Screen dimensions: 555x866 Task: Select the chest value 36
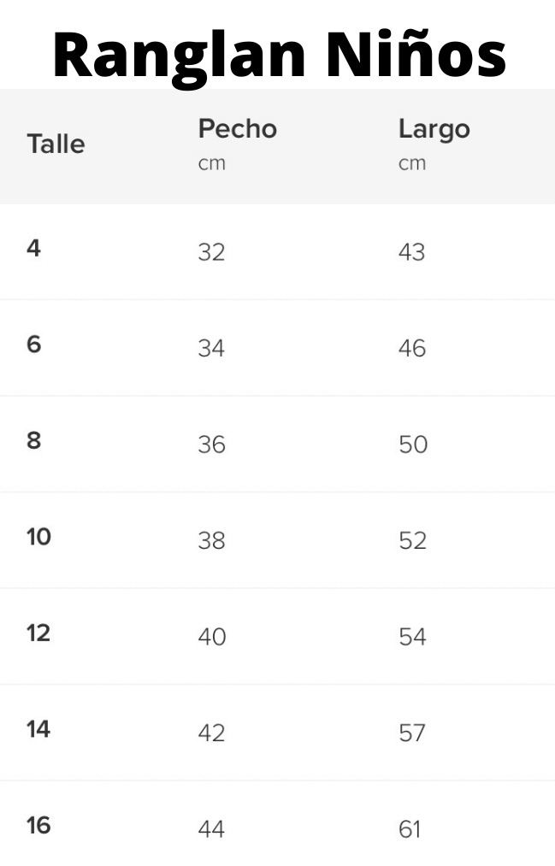[211, 445]
